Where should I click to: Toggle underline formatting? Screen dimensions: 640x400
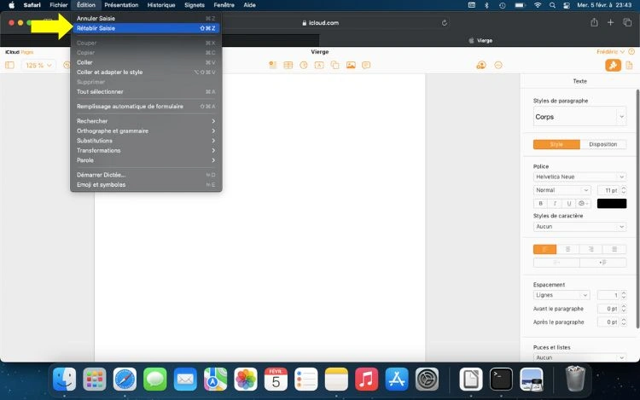point(568,204)
